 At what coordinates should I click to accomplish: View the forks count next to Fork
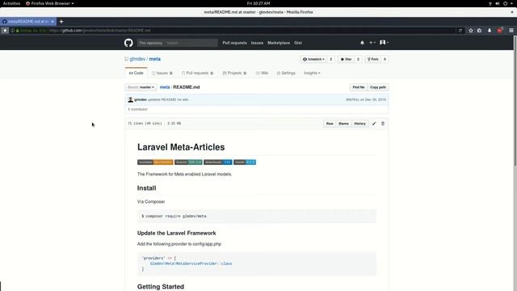tap(385, 59)
